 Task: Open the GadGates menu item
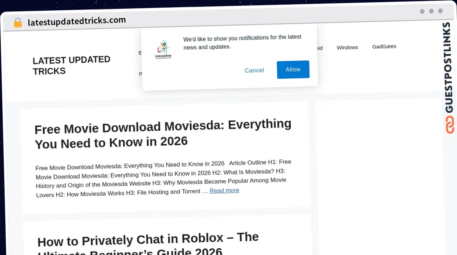point(384,46)
